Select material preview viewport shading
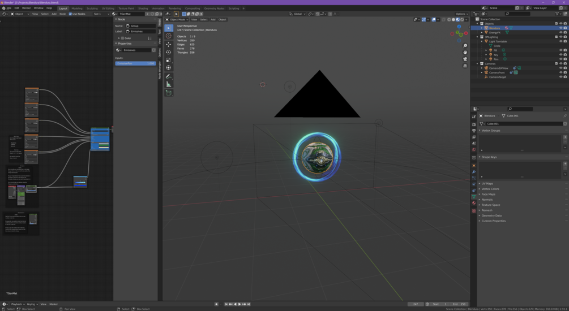569x311 pixels. click(457, 20)
